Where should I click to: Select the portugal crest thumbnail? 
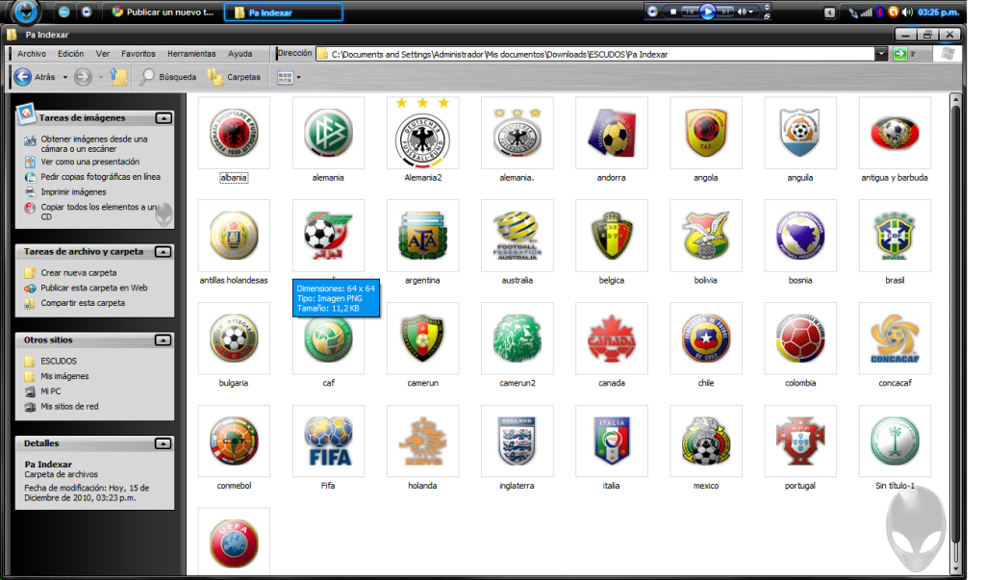point(800,441)
